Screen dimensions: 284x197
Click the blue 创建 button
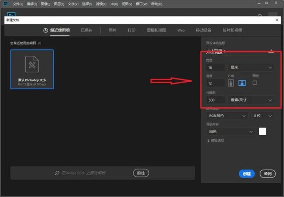(247, 174)
